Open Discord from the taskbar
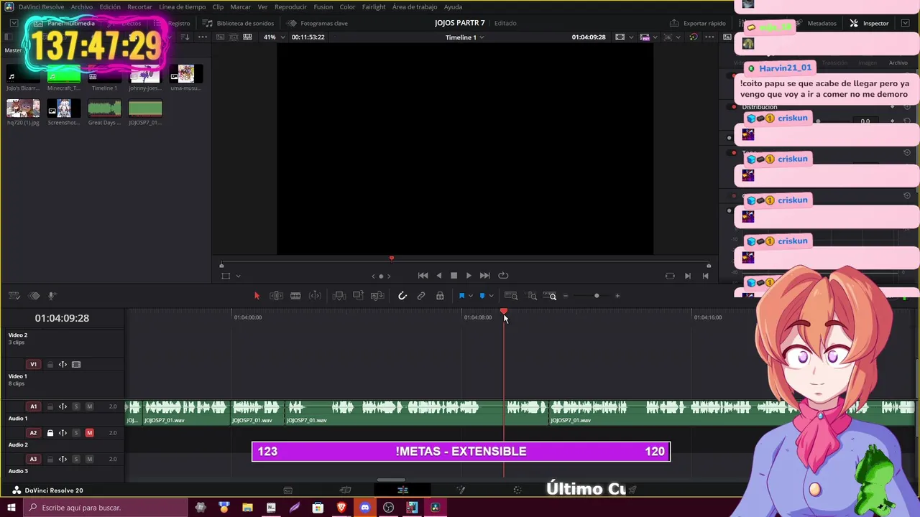Viewport: 920px width, 517px height. [x=365, y=508]
